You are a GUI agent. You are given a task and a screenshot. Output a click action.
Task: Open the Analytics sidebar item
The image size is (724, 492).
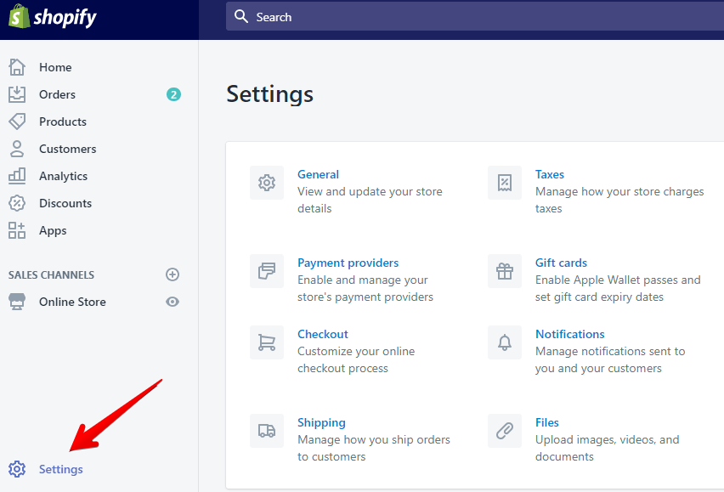[63, 176]
